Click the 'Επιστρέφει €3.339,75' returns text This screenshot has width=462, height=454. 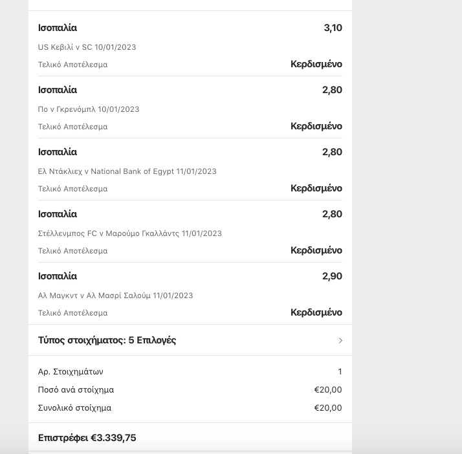click(x=87, y=438)
